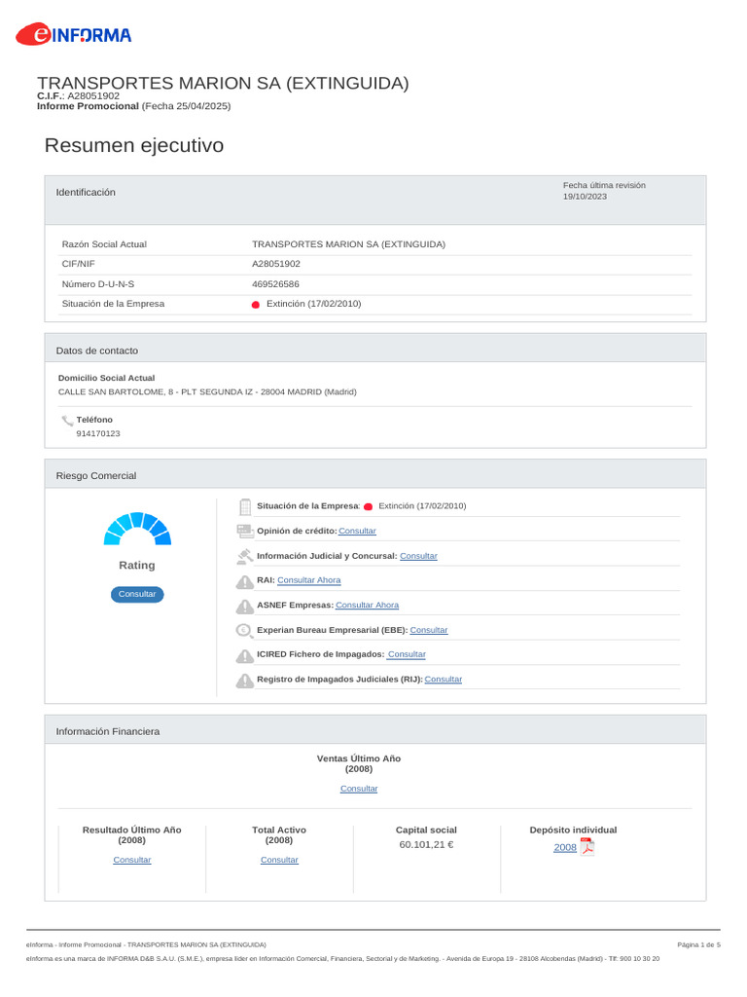This screenshot has height=997, width=747.
Task: Click the Capital social value 60.101,21 €
Action: pos(426,844)
